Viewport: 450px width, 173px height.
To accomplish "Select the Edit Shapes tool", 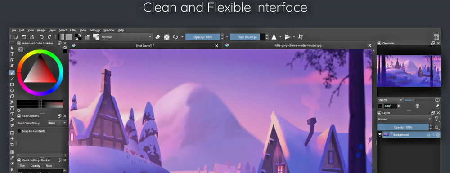I will click(12, 60).
